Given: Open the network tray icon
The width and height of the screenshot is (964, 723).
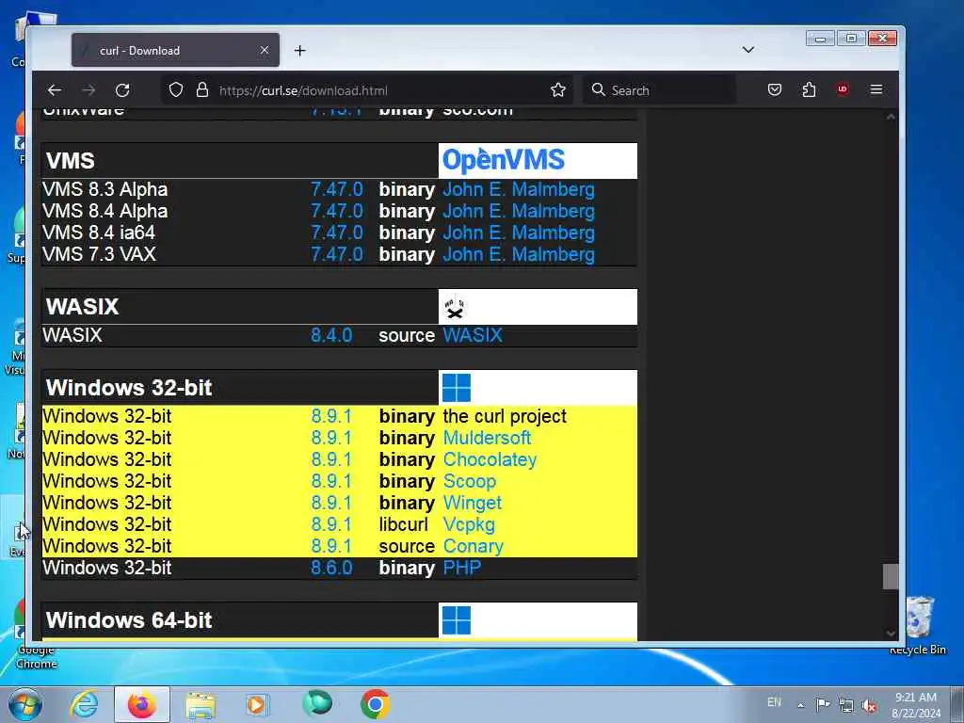Looking at the screenshot, I should click(x=846, y=705).
